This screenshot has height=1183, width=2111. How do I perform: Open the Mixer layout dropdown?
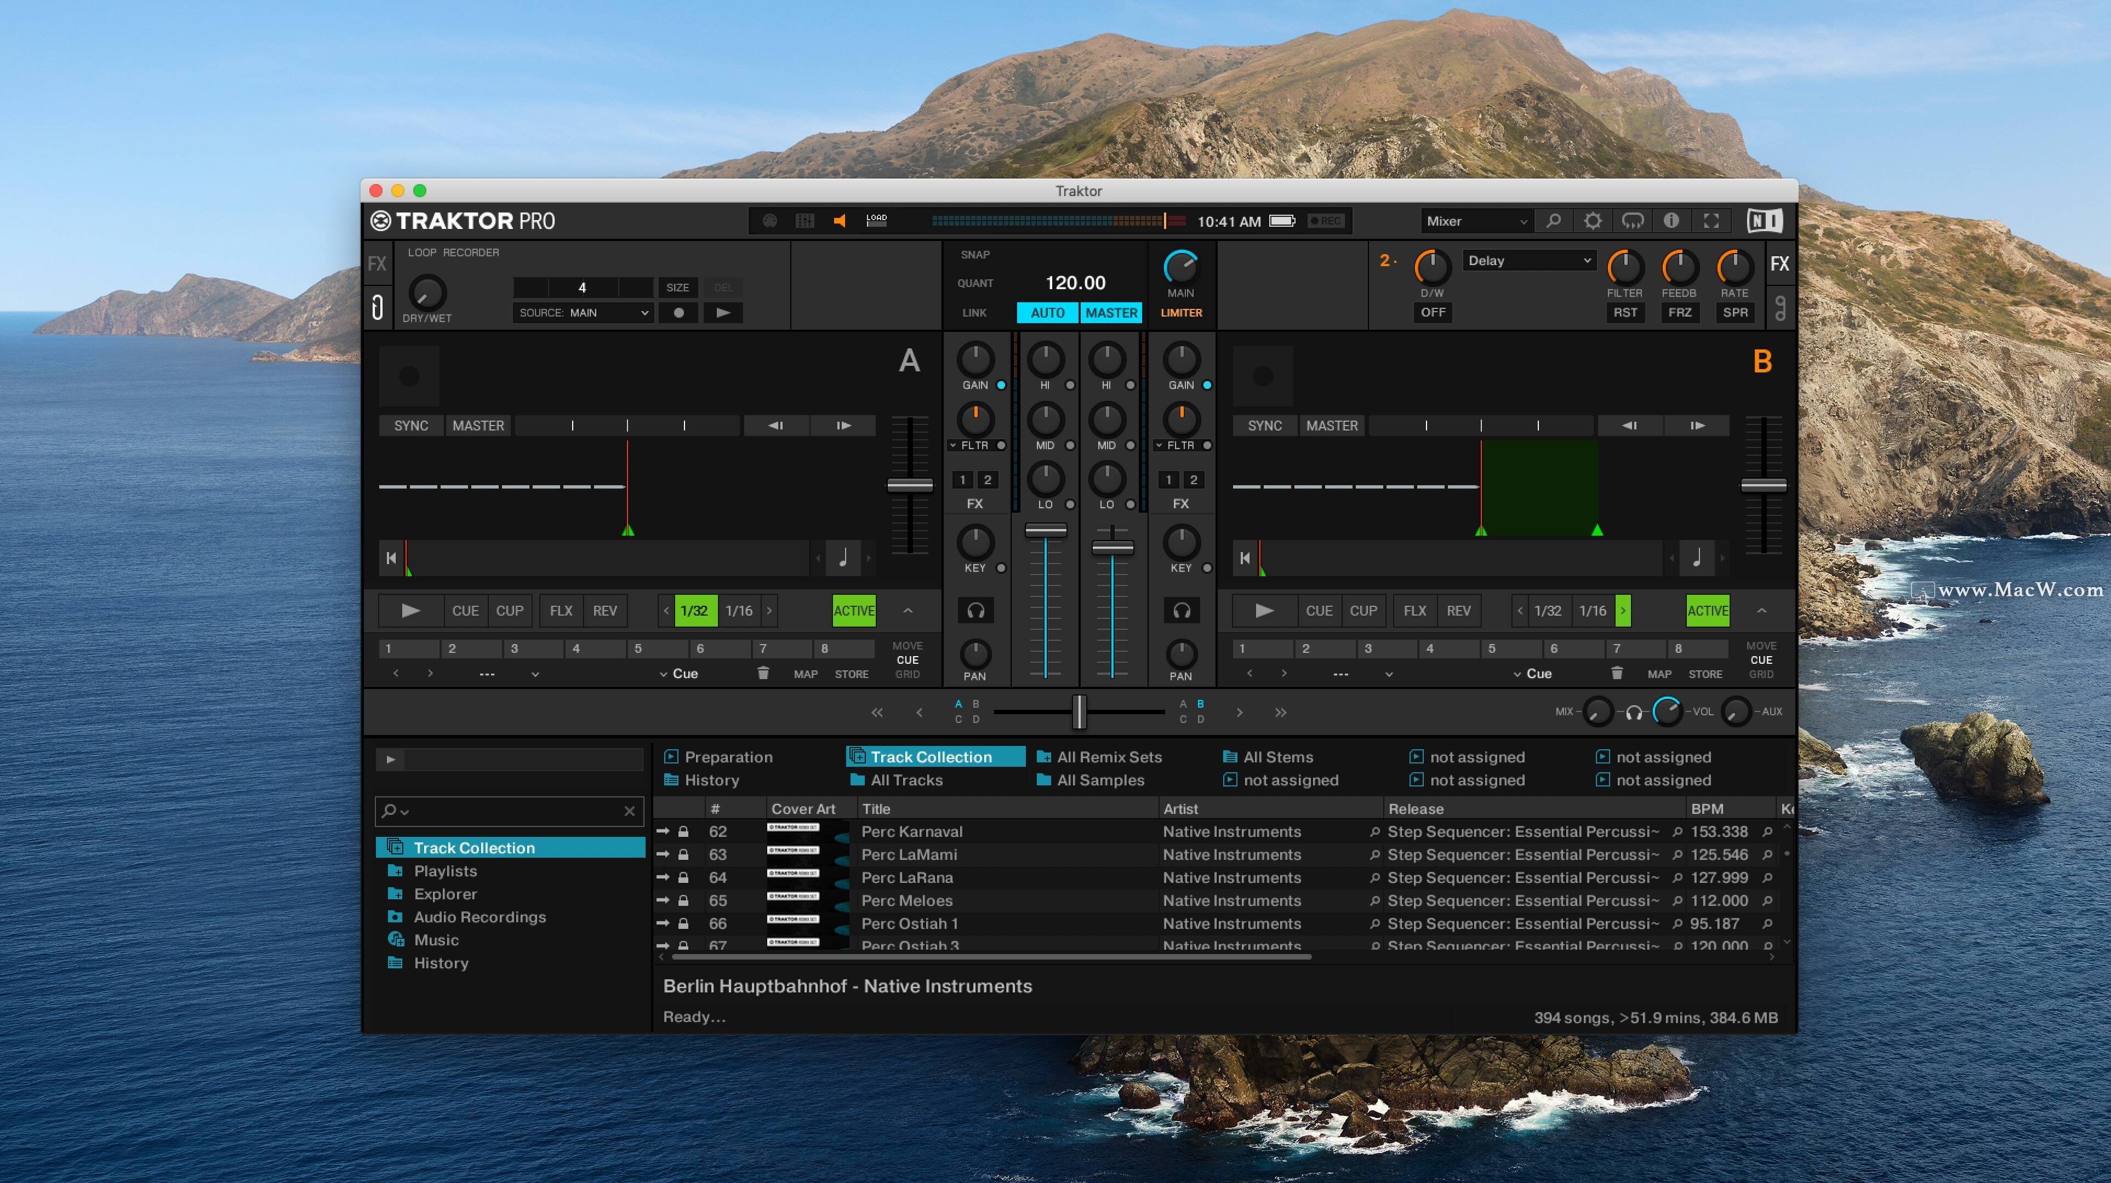point(1476,221)
